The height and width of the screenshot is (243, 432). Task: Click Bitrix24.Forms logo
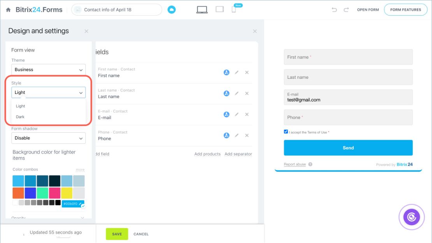(39, 10)
